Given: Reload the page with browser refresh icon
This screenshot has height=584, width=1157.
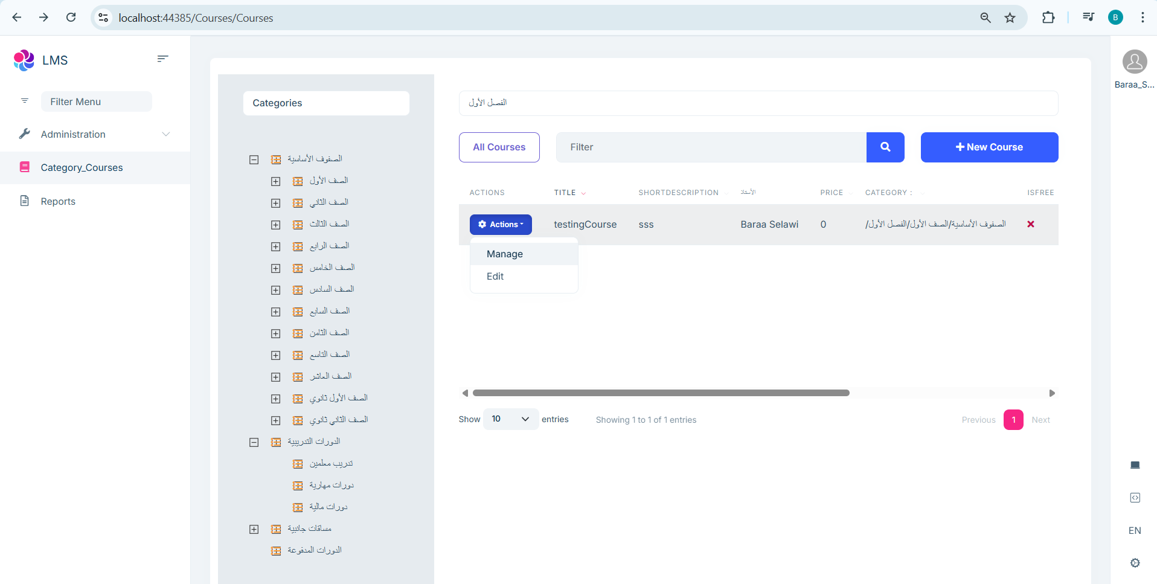Looking at the screenshot, I should click(x=71, y=18).
